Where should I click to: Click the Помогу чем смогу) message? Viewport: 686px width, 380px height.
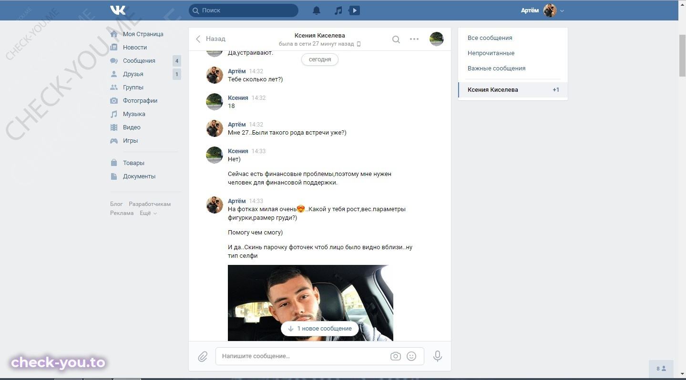click(x=255, y=233)
